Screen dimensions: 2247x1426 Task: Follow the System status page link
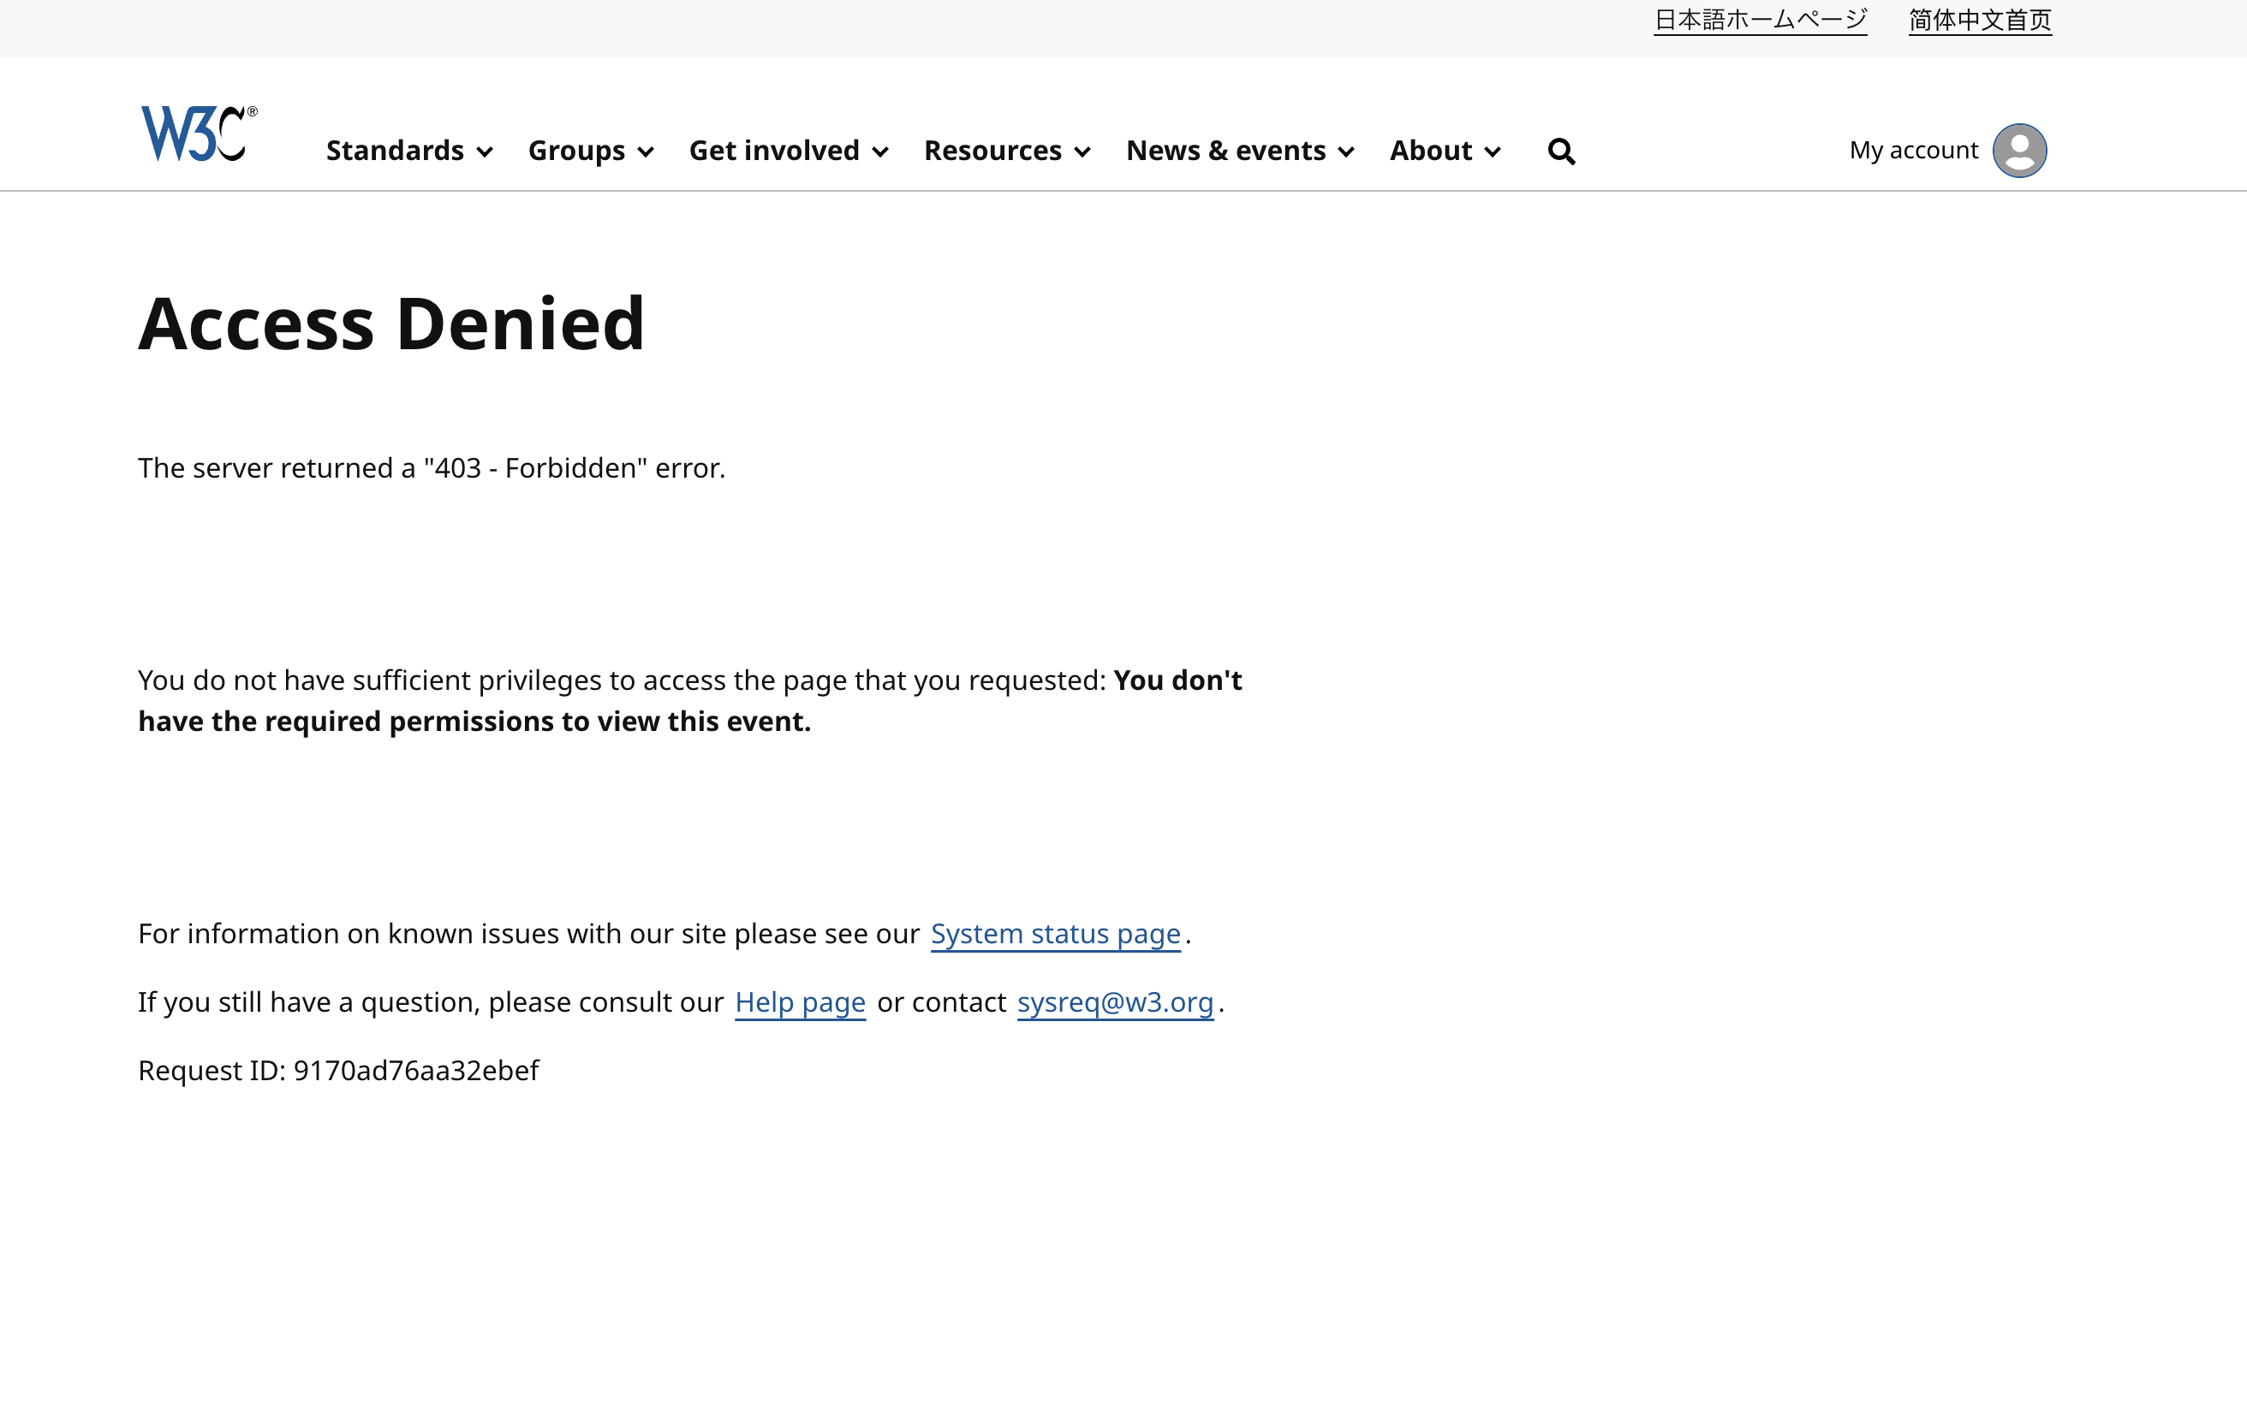(x=1055, y=934)
